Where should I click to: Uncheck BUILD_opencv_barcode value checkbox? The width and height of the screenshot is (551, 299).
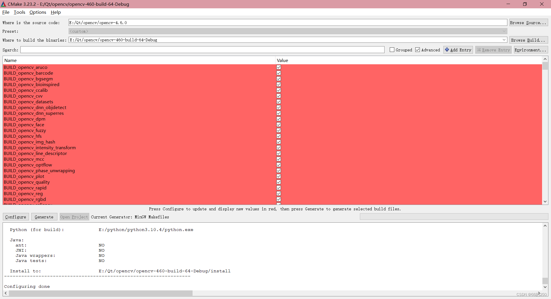[x=279, y=73]
